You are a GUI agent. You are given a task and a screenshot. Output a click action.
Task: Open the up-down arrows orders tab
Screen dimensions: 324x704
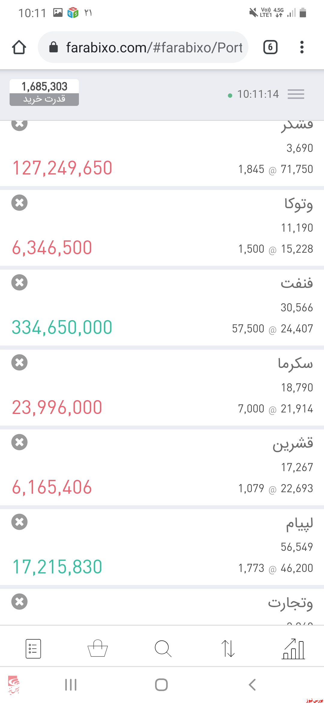pos(228,649)
